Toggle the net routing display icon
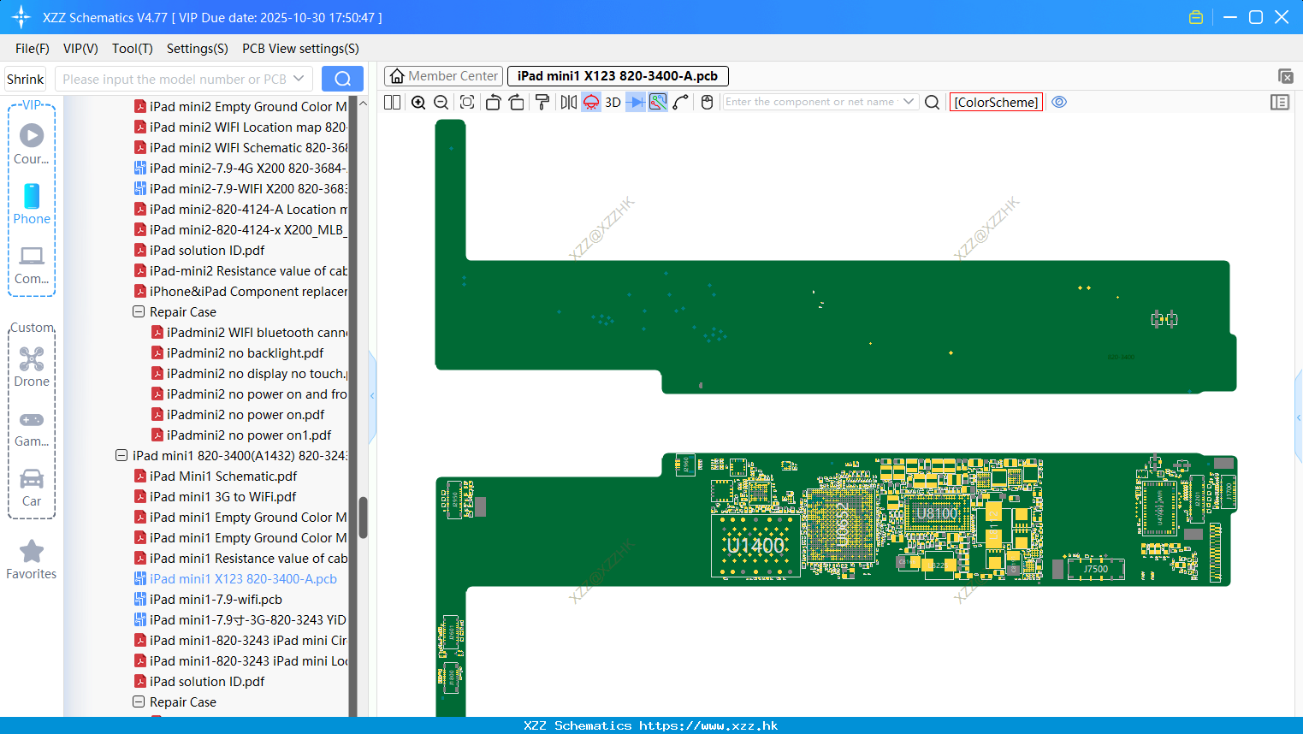The height and width of the screenshot is (734, 1303). coord(658,103)
